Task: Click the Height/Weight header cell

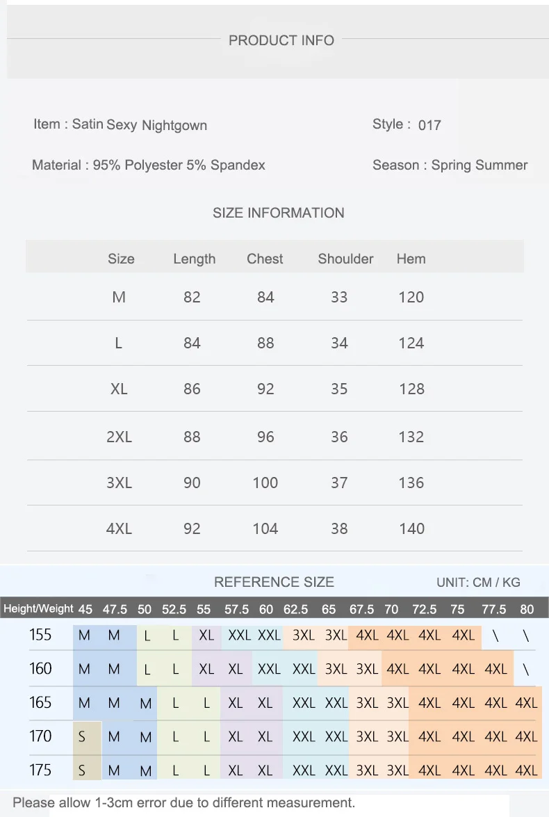Action: coord(38,608)
